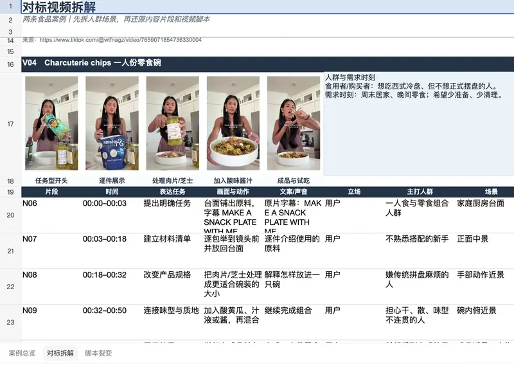This screenshot has width=514, height=367.
Task: Select time cell 00:00–00:03
Action: [x=112, y=215]
